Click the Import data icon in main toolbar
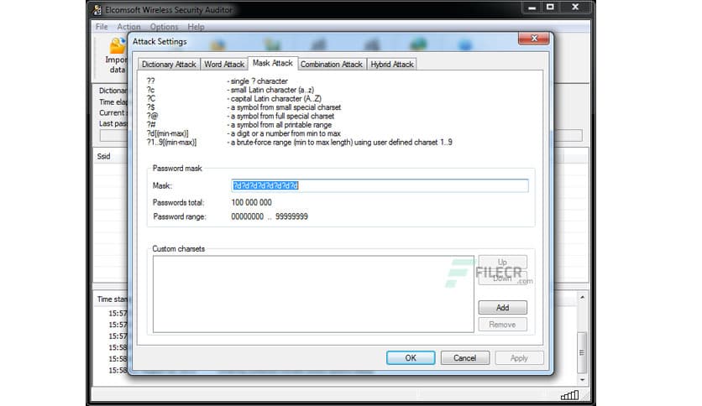The height and width of the screenshot is (406, 702). (x=118, y=46)
